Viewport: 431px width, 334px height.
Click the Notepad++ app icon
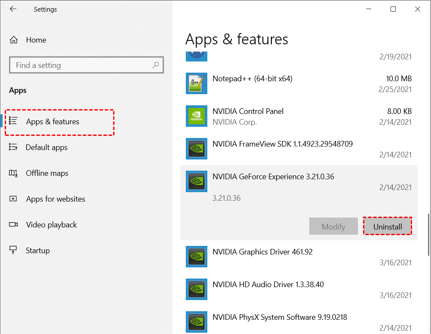pyautogui.click(x=197, y=83)
